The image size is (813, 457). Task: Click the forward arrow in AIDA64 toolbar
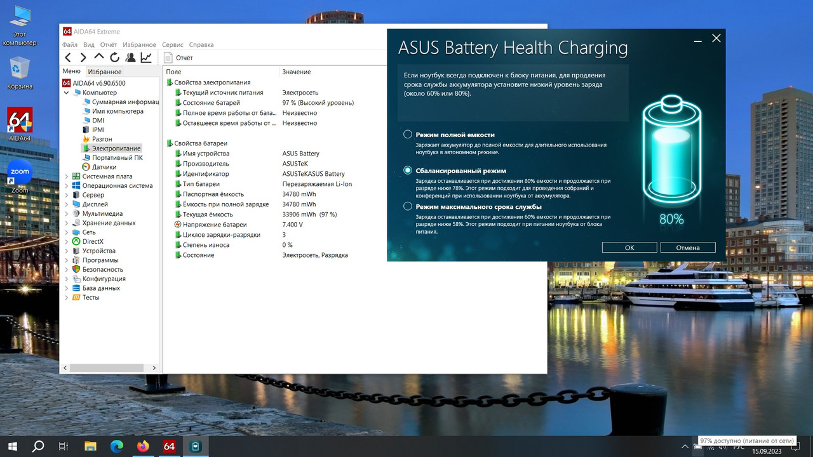coord(83,58)
